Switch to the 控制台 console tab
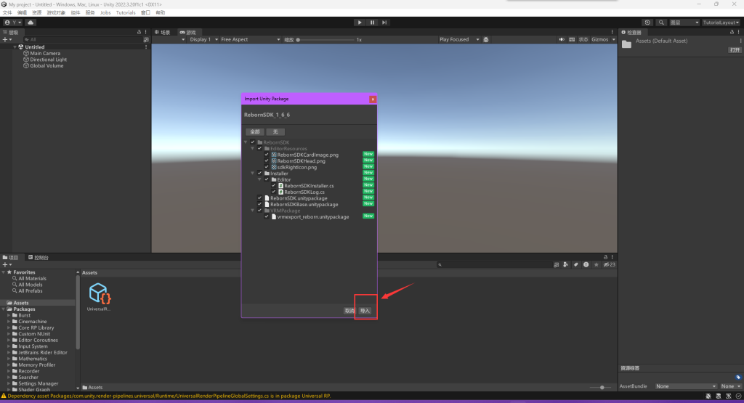The height and width of the screenshot is (403, 744). tap(39, 258)
